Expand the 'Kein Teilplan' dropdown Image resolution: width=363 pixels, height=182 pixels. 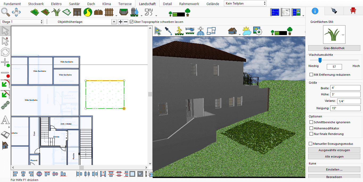(x=245, y=3)
